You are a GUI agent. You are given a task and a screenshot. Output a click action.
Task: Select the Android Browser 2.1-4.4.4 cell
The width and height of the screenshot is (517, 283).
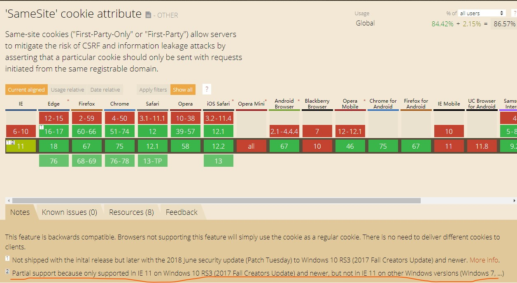coord(284,131)
